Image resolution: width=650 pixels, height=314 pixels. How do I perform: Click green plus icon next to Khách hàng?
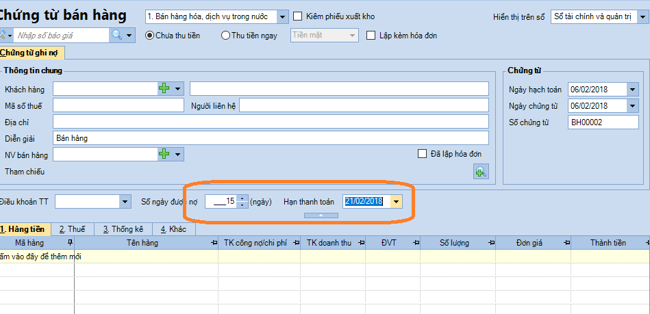pos(164,88)
